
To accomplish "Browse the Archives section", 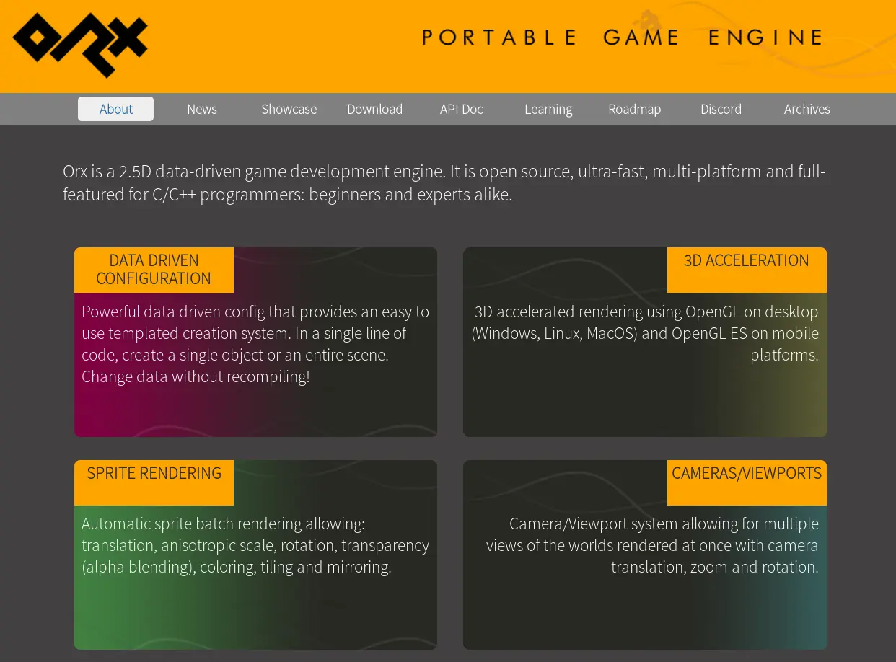I will pos(807,109).
